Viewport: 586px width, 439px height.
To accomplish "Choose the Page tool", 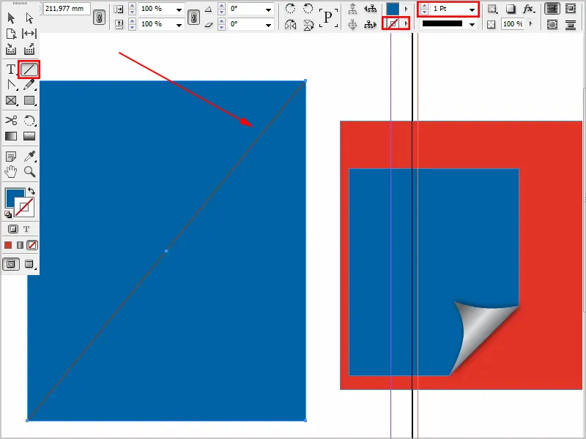I will click(11, 34).
